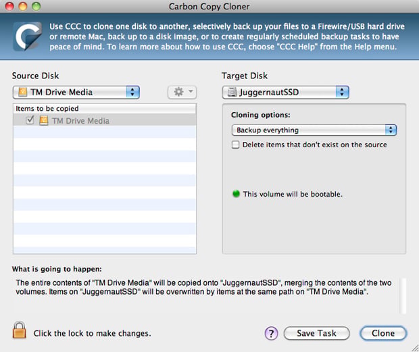
Task: Click the Save Task button
Action: coord(317,333)
